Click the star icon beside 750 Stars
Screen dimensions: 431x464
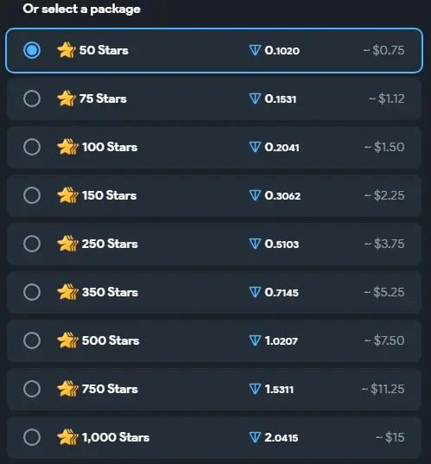(x=67, y=389)
